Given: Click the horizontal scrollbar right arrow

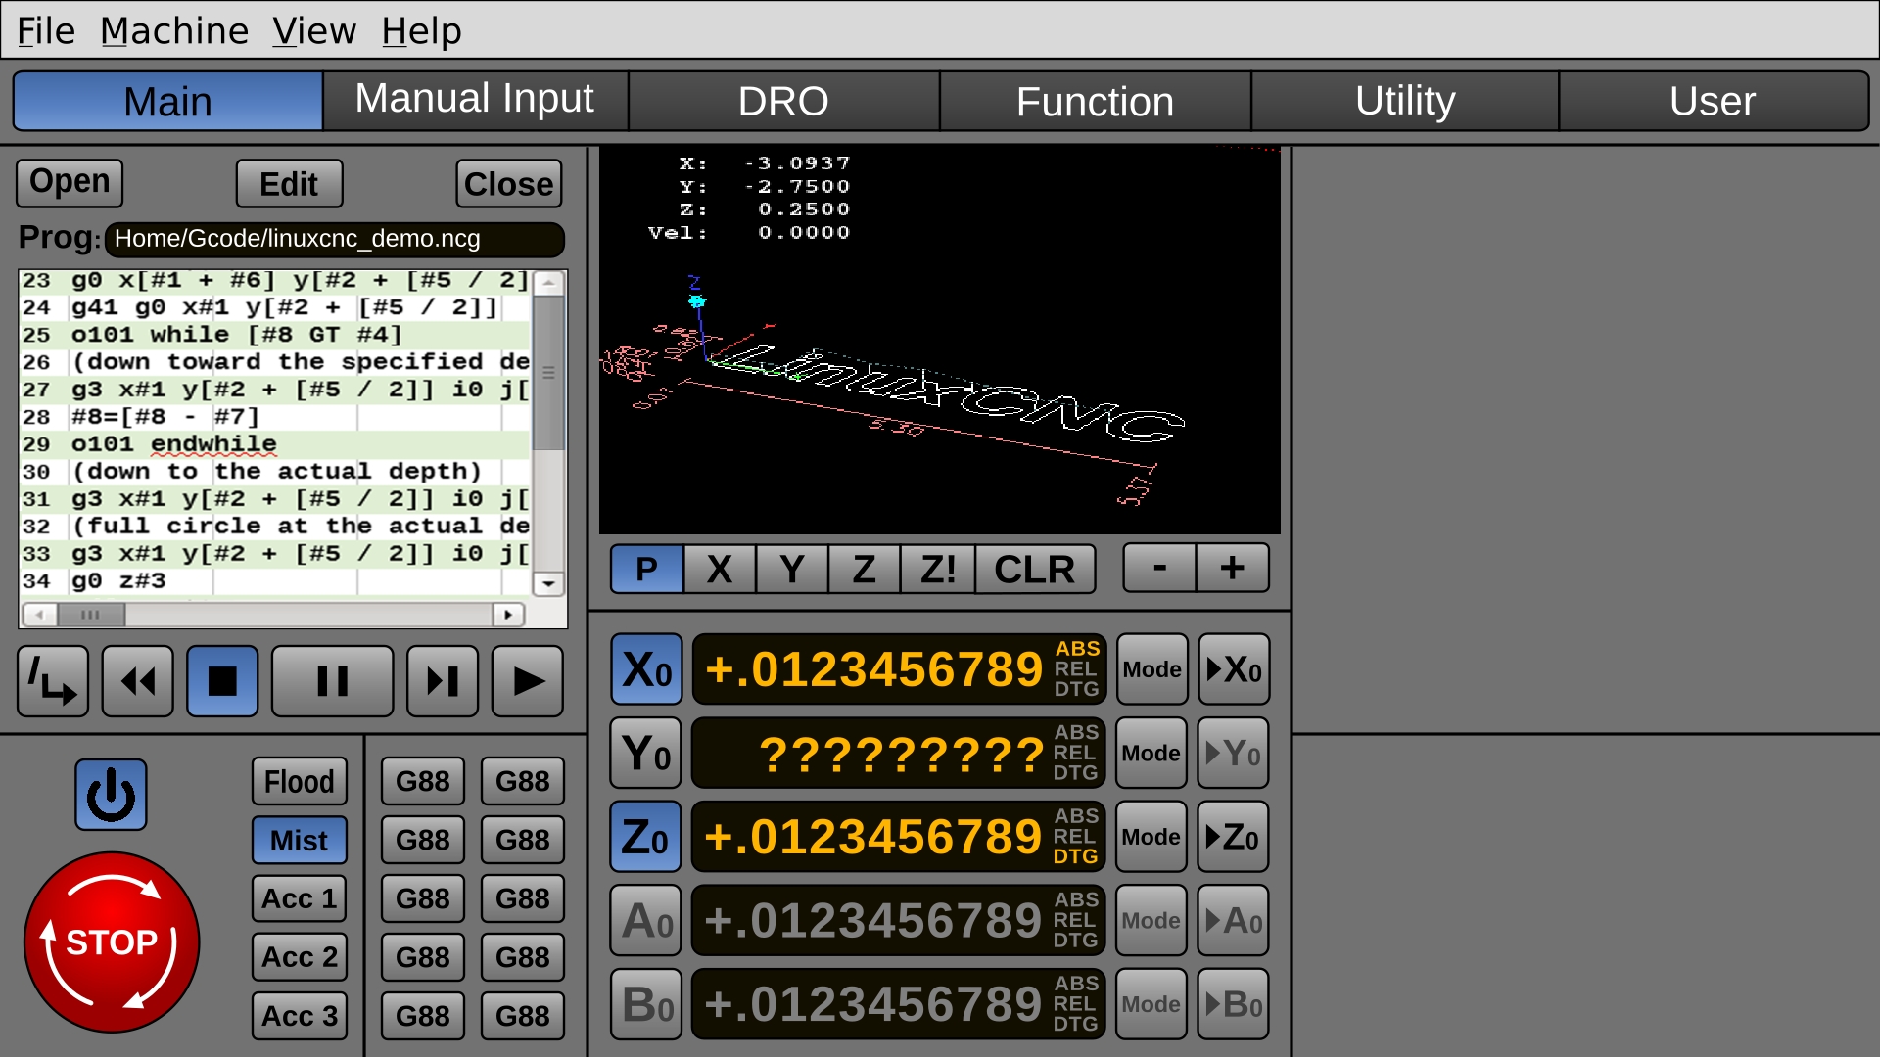Looking at the screenshot, I should click(507, 615).
